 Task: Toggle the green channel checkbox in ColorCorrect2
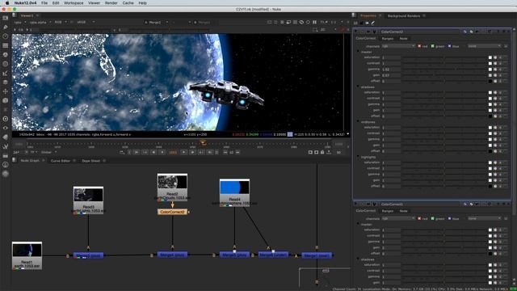pyautogui.click(x=433, y=46)
